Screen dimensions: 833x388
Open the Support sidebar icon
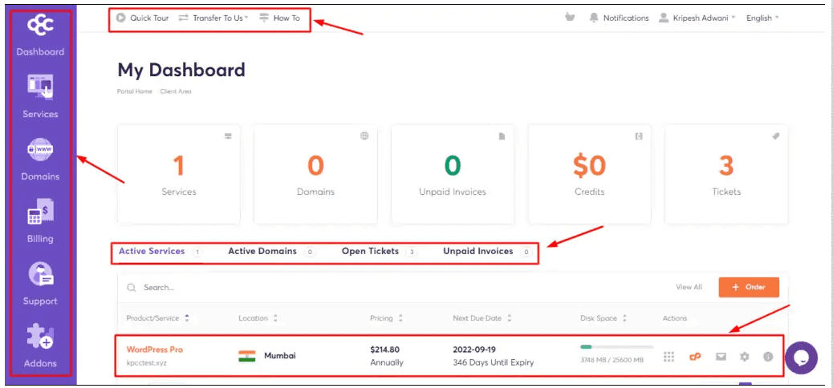40,274
